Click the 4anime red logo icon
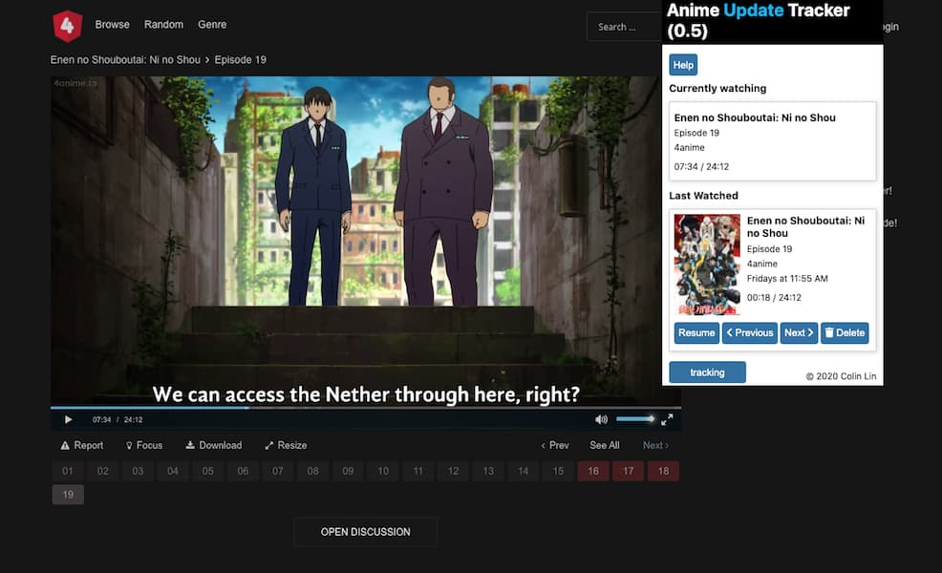The height and width of the screenshot is (573, 942). click(67, 26)
